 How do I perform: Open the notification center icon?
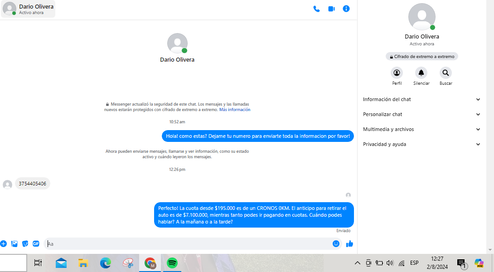pos(462,263)
